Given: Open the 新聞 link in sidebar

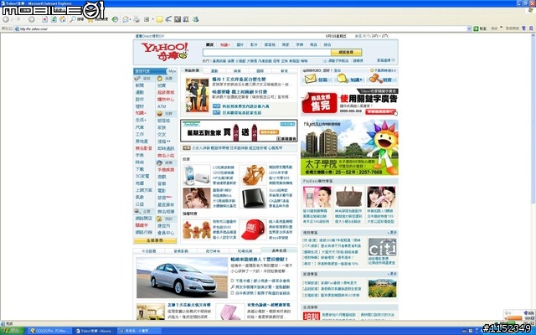Looking at the screenshot, I should [140, 85].
